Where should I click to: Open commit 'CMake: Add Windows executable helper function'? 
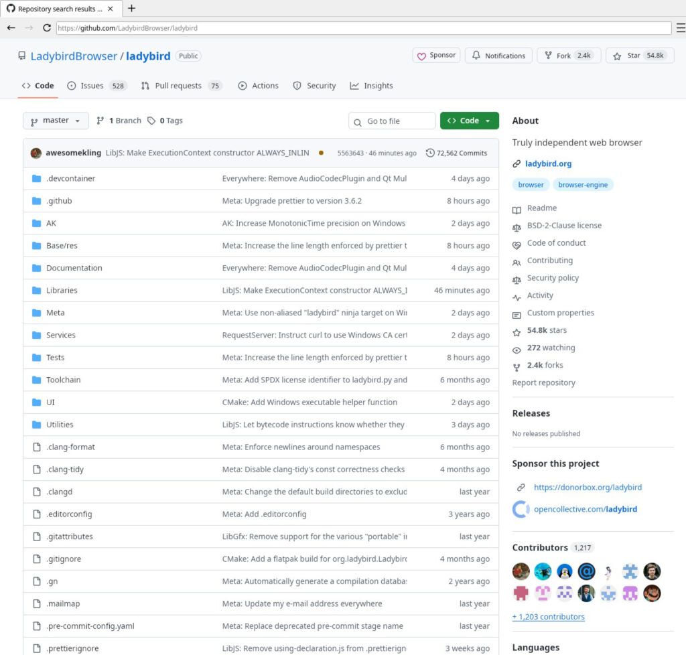310,403
